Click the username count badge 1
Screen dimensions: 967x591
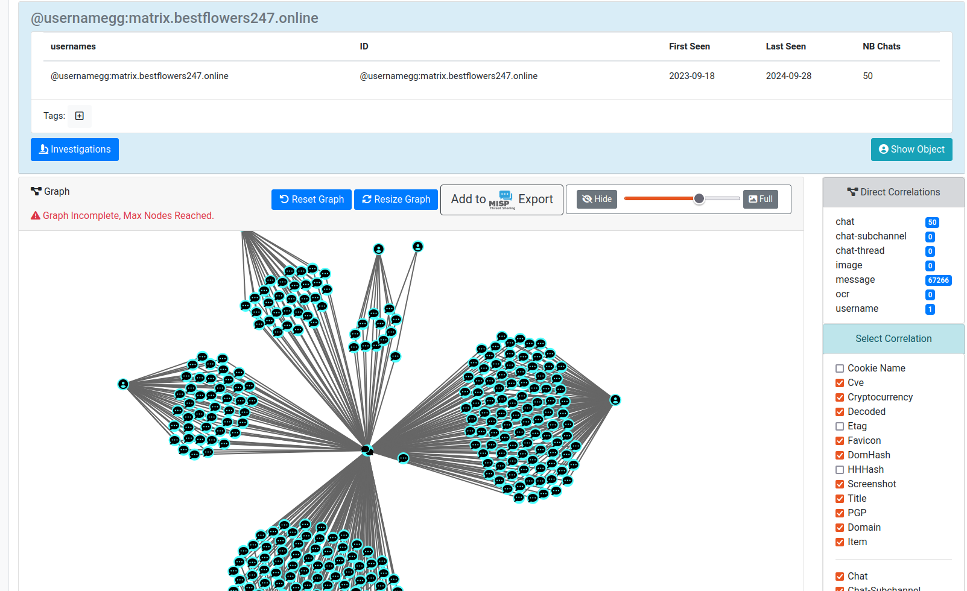[x=930, y=309]
